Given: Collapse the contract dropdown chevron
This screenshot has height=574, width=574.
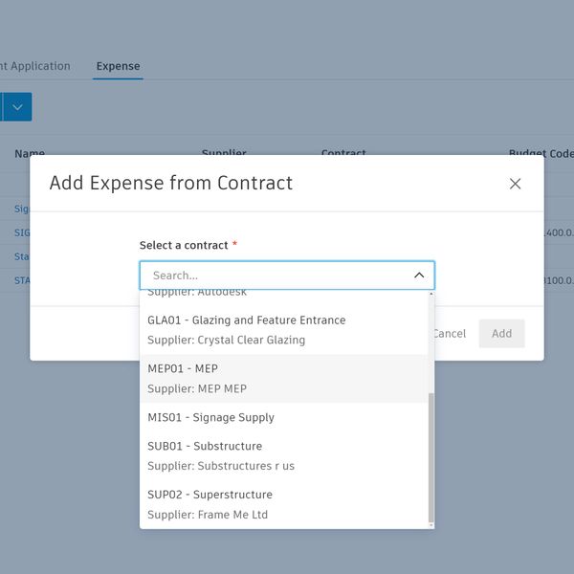Looking at the screenshot, I should click(419, 276).
